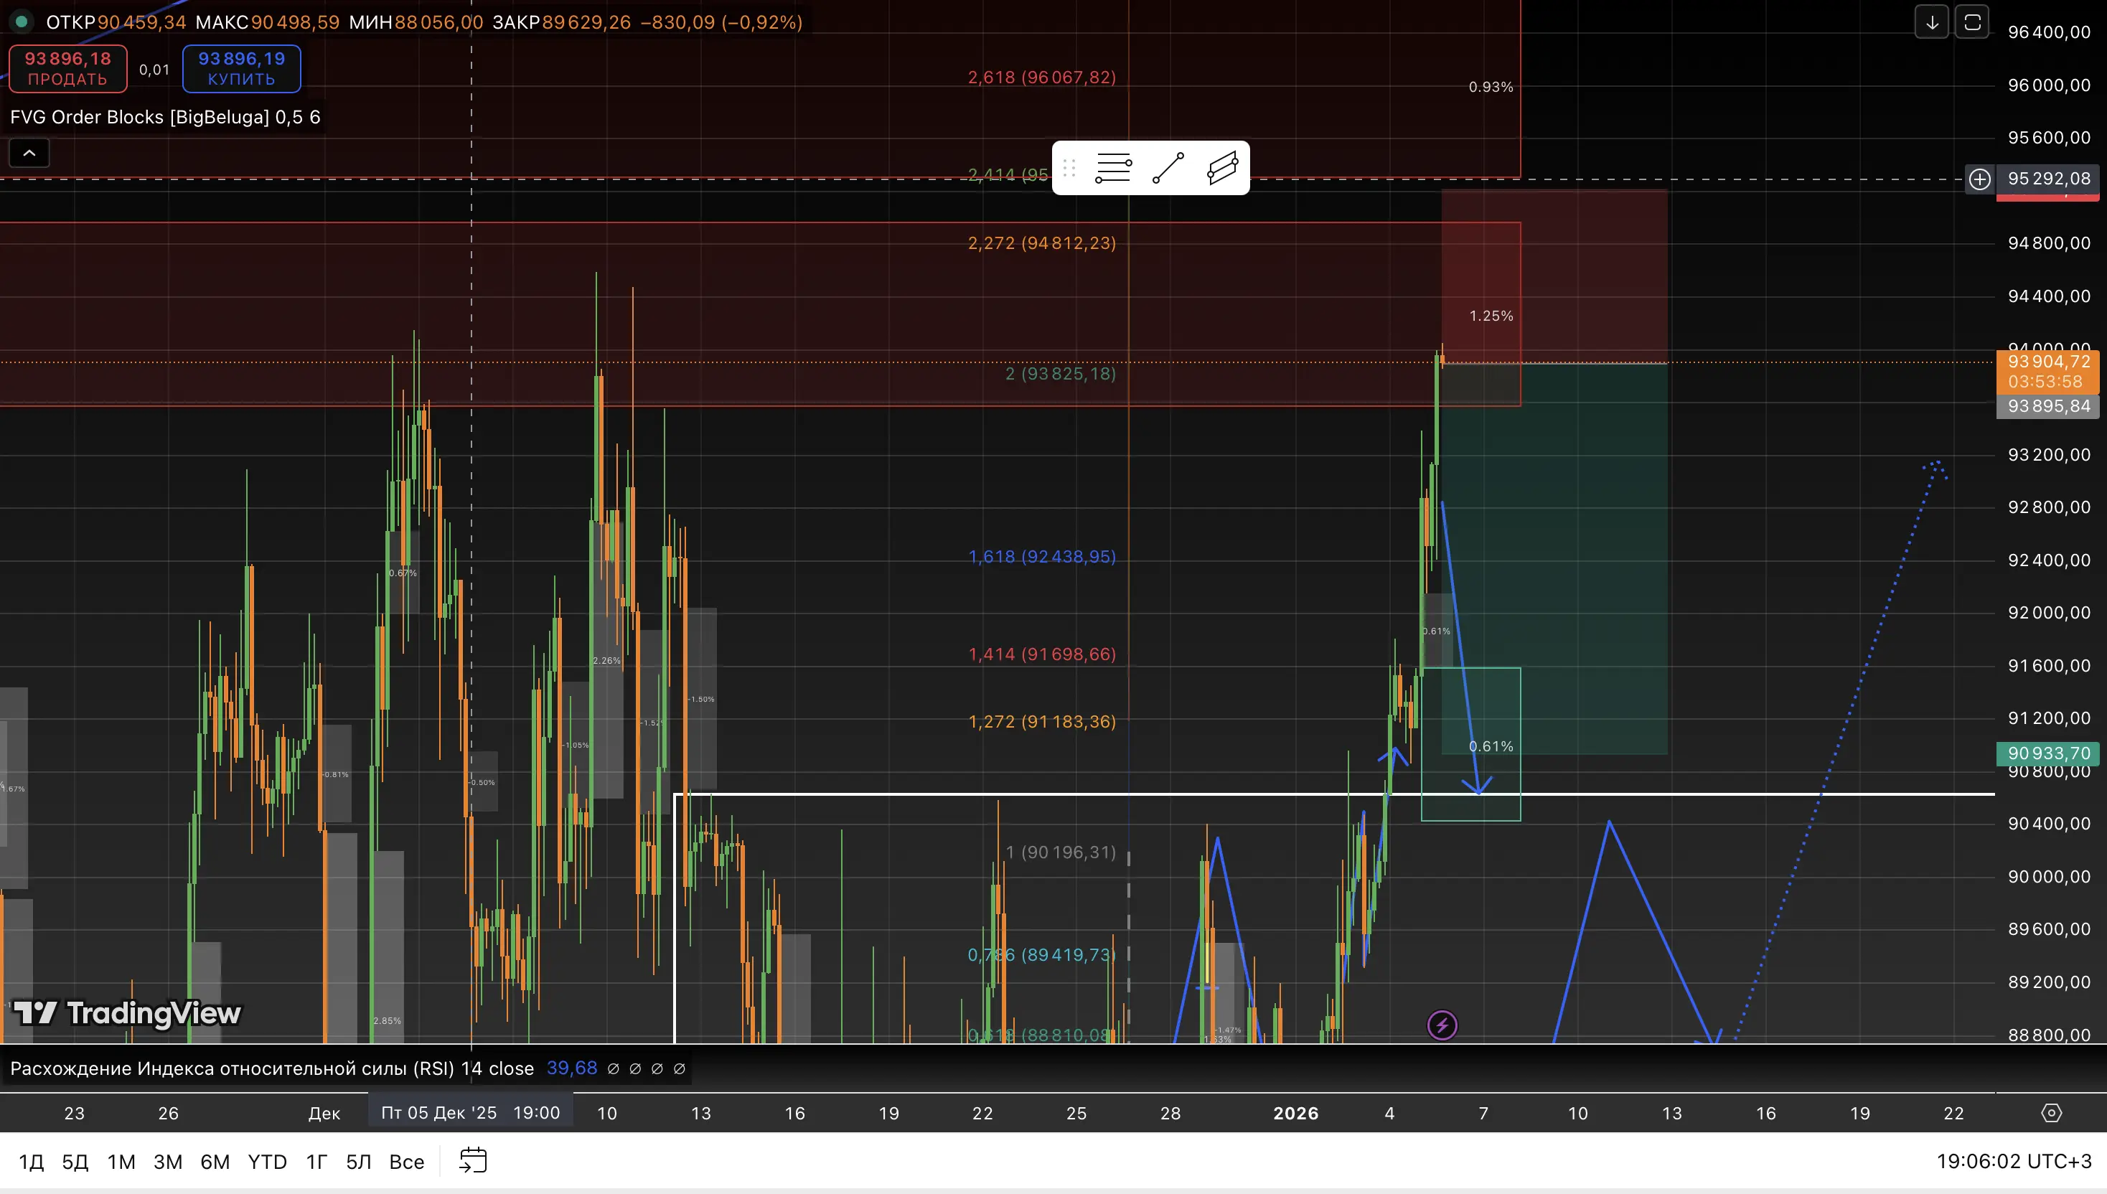Image resolution: width=2107 pixels, height=1194 pixels.
Task: Select the Fib retracement drawing tool
Action: pyautogui.click(x=1113, y=168)
